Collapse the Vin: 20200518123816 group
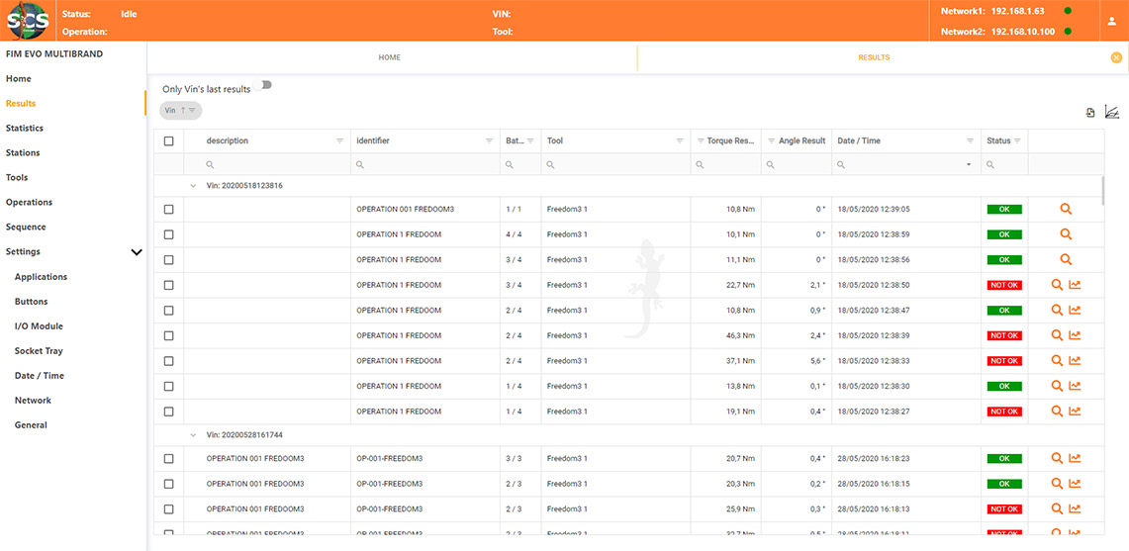 pos(193,185)
